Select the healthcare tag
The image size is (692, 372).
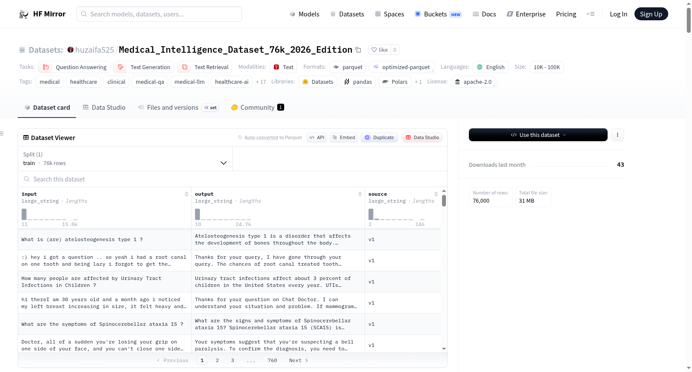pos(83,82)
